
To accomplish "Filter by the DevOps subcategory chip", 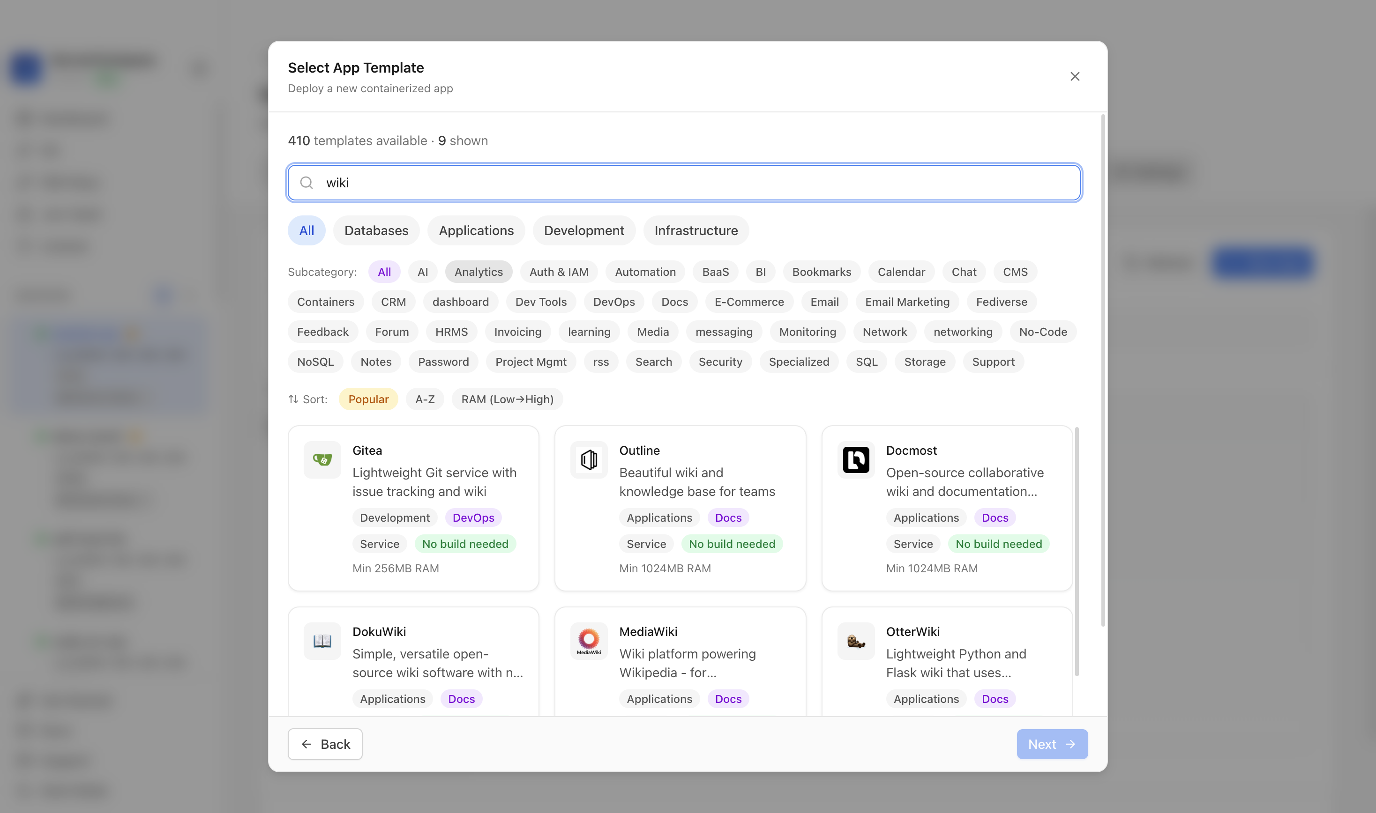I will tap(613, 302).
